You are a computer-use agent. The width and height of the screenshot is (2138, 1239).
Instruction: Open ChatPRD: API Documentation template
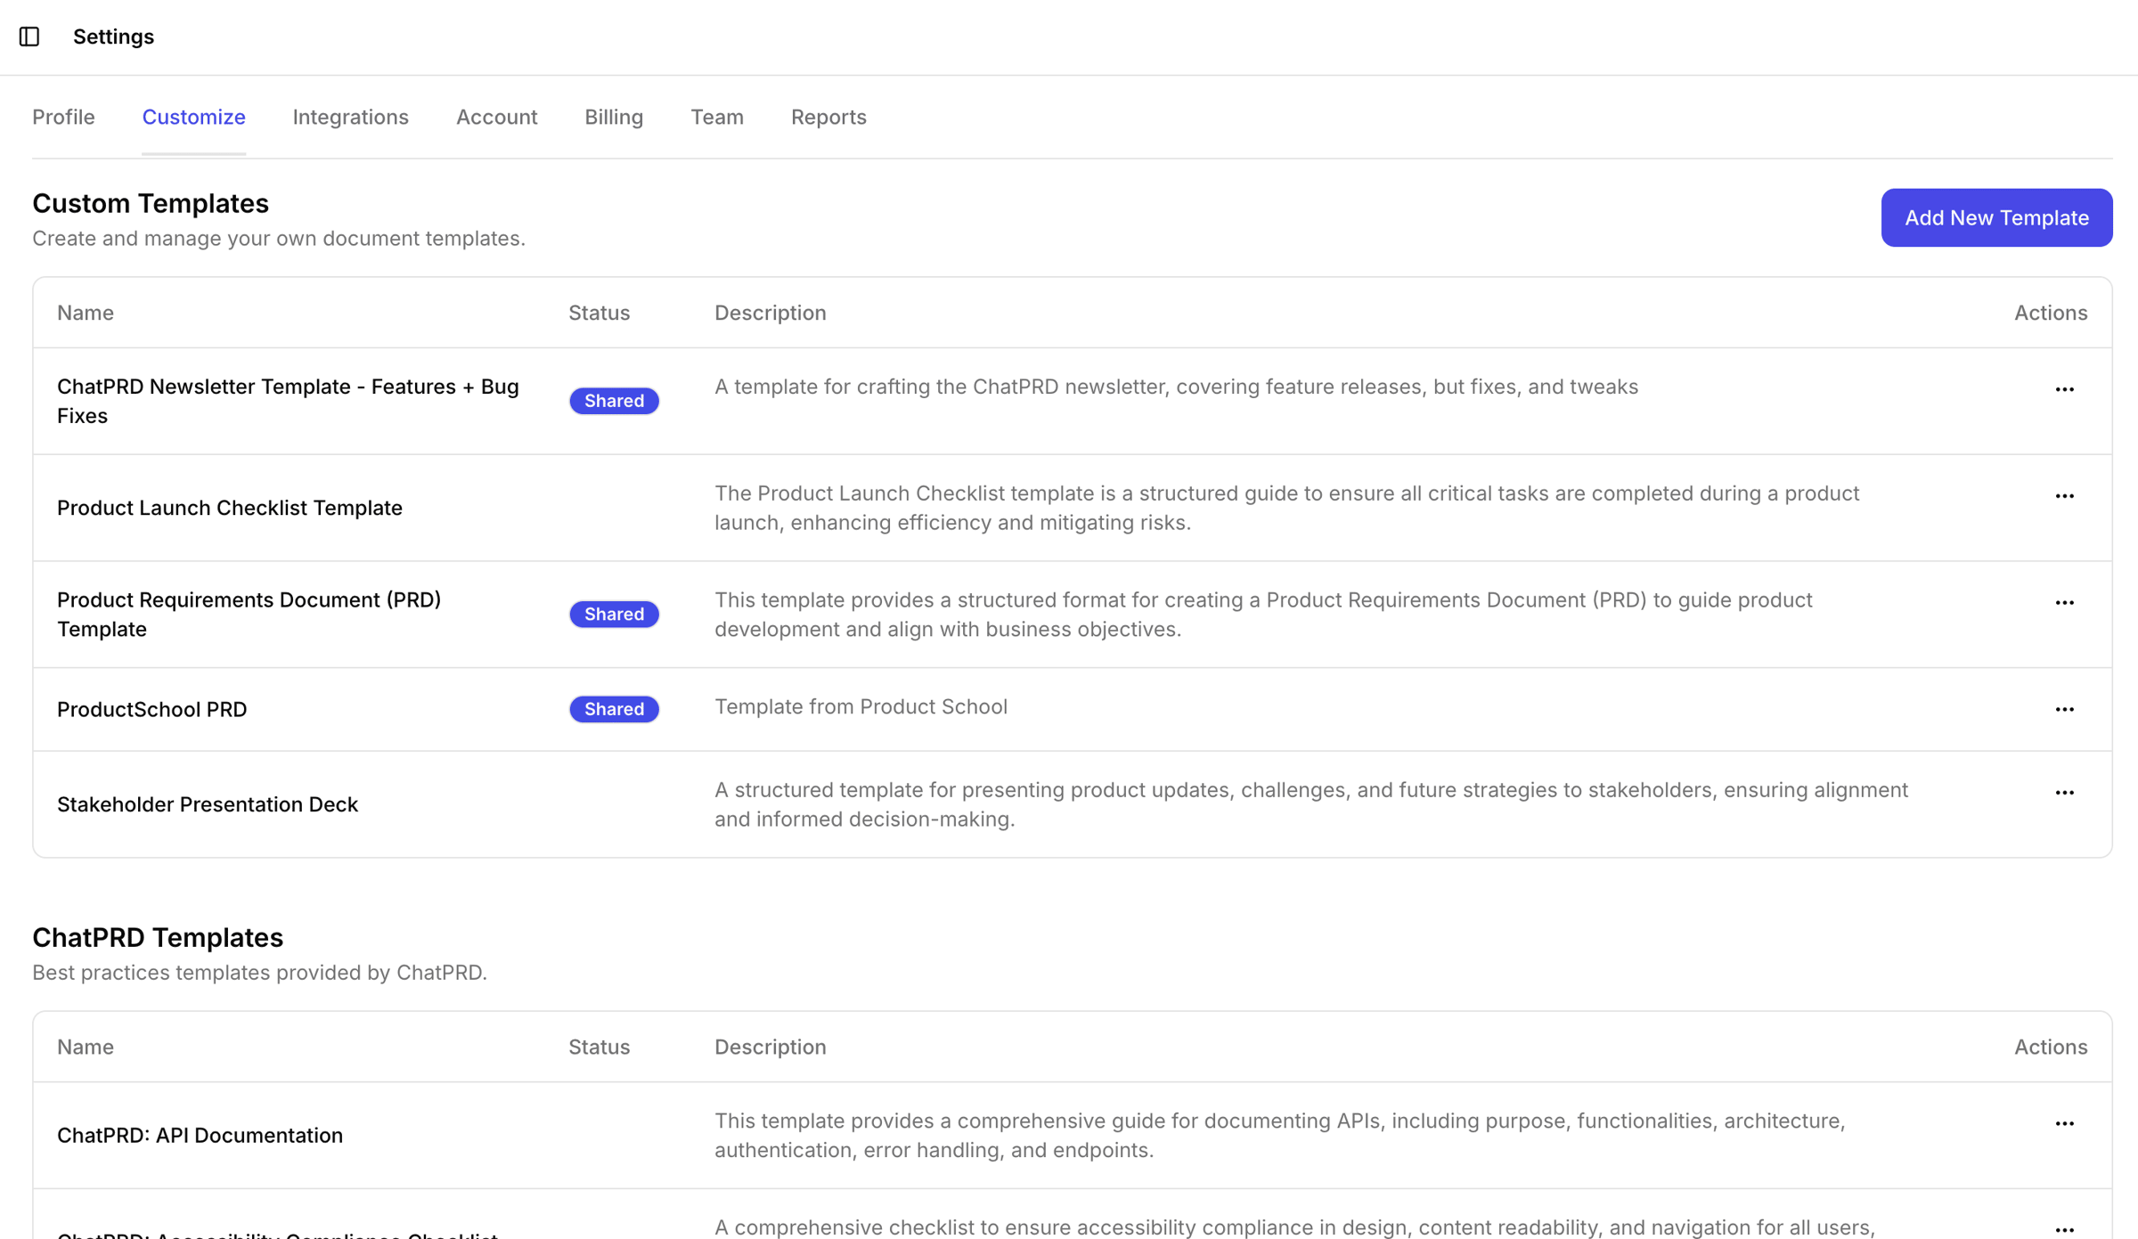pyautogui.click(x=200, y=1136)
